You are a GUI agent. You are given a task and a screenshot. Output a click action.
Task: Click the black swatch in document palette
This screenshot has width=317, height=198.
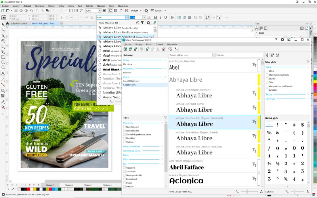coord(23,189)
